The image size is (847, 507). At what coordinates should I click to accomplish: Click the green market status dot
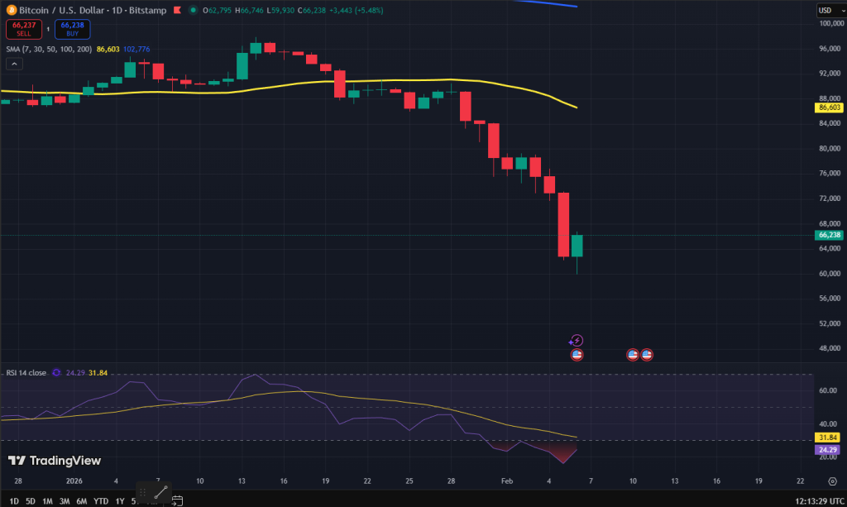click(193, 10)
